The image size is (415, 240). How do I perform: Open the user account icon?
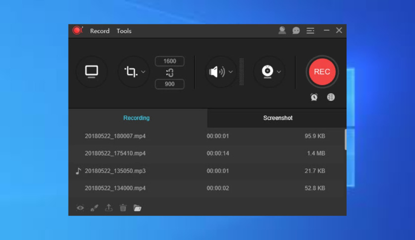[x=282, y=30]
